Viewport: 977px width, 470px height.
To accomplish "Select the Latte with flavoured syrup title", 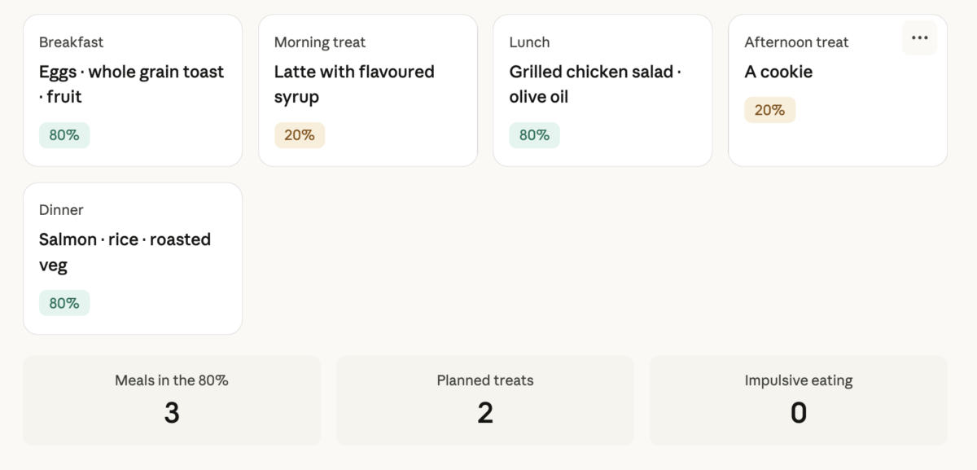I will coord(354,84).
